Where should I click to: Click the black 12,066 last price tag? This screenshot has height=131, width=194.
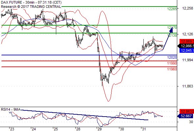186,46
